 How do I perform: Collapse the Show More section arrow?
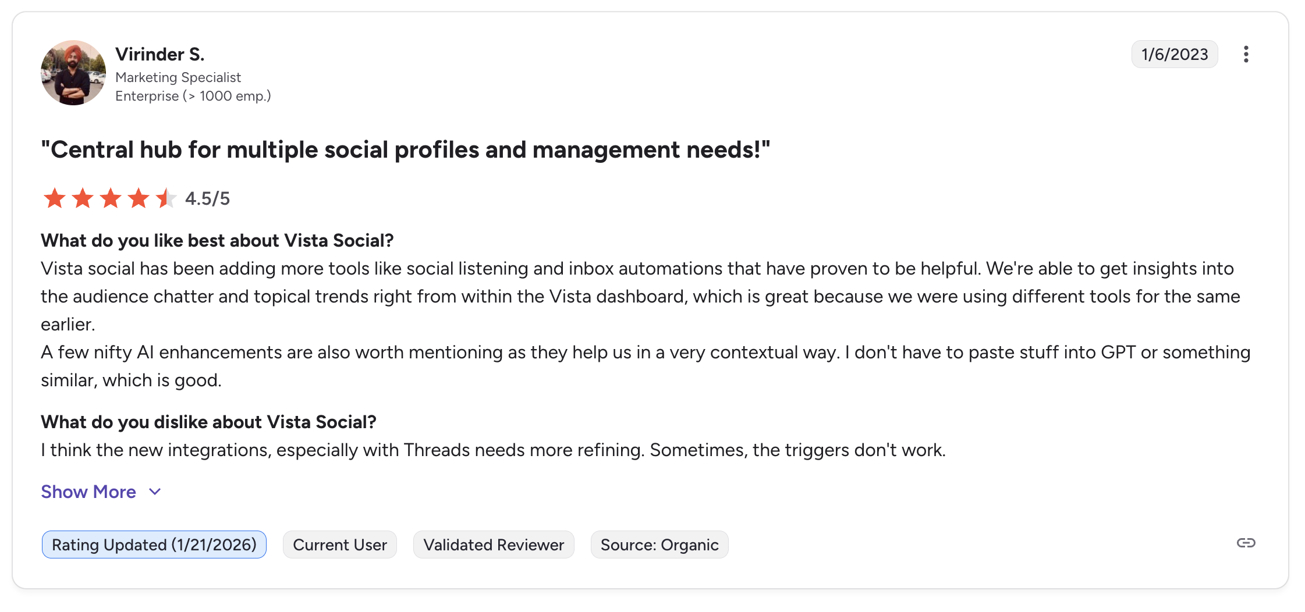pyautogui.click(x=154, y=492)
